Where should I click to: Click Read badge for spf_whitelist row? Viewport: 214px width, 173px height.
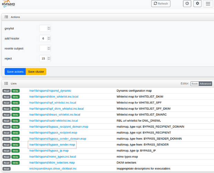pyautogui.click(x=7, y=103)
